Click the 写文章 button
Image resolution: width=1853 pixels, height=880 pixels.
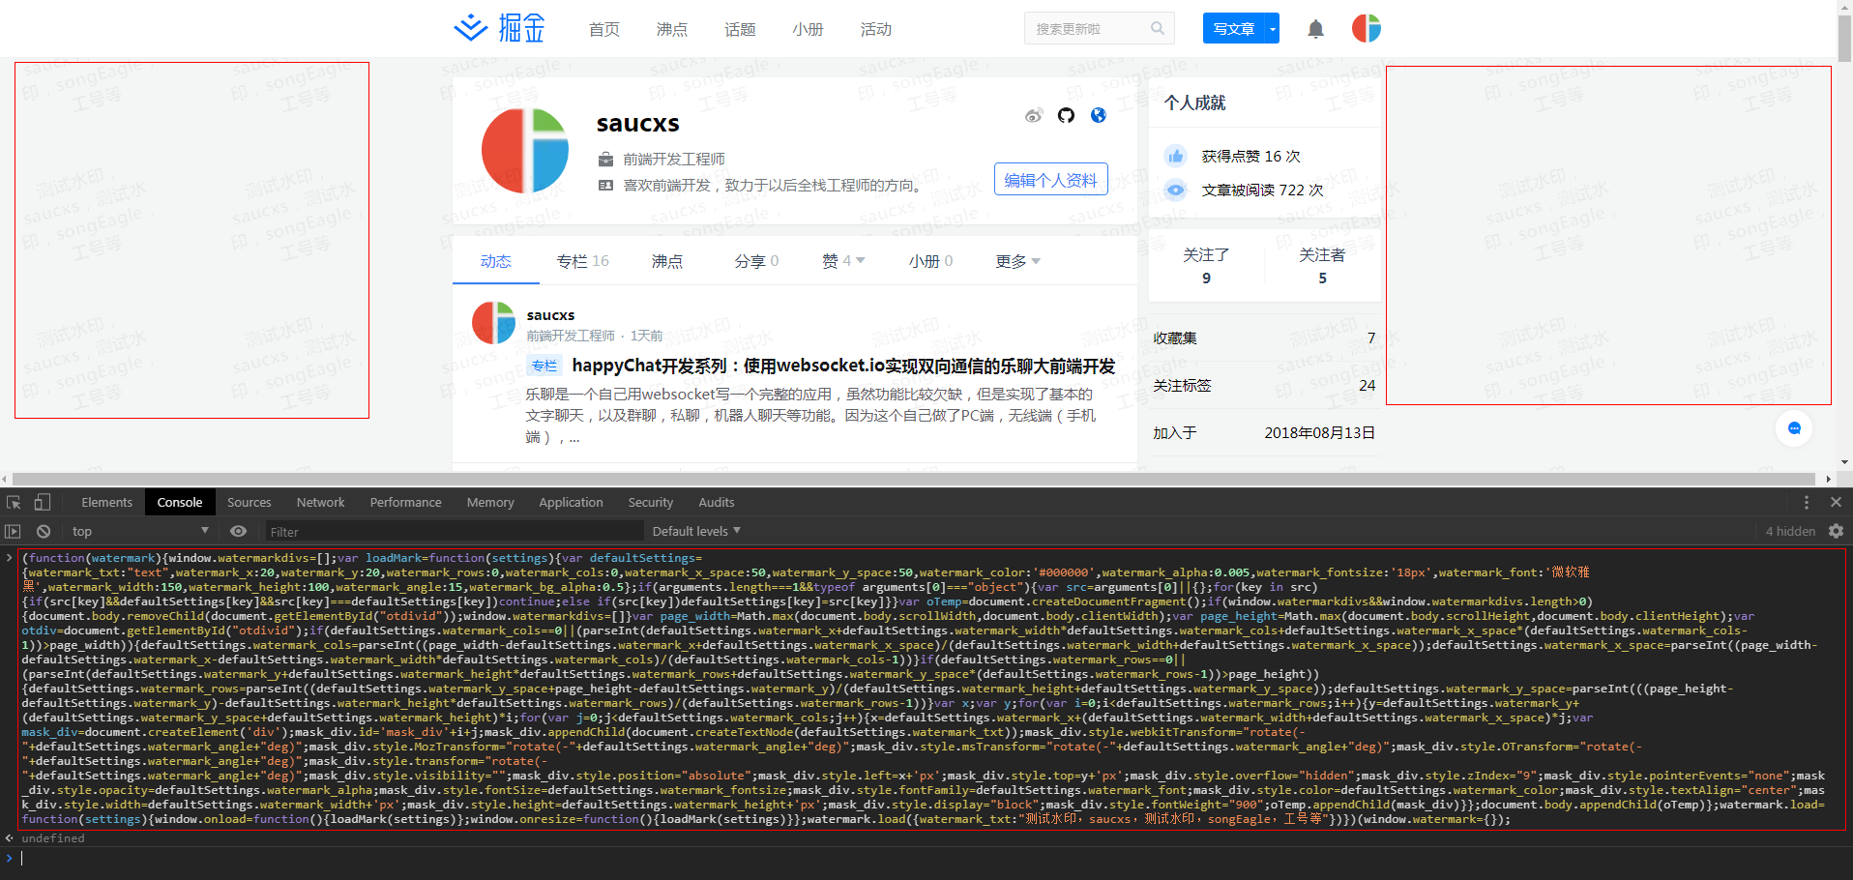(x=1234, y=28)
